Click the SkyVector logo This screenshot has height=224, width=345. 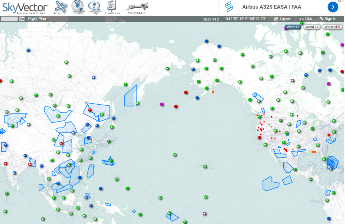coord(26,7)
